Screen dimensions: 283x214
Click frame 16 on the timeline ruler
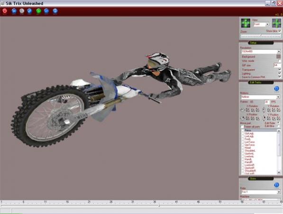(67, 202)
